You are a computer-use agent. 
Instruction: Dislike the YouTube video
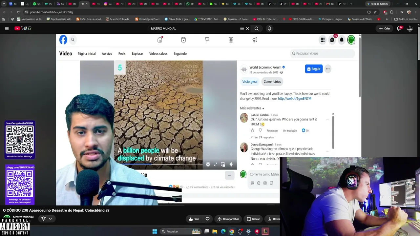click(207, 219)
